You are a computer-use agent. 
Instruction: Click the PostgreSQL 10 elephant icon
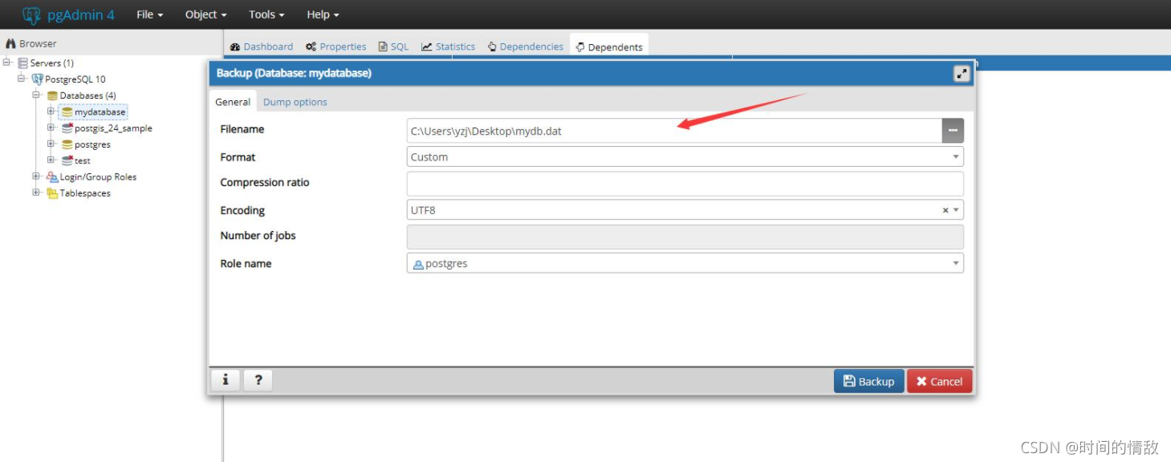tap(37, 79)
